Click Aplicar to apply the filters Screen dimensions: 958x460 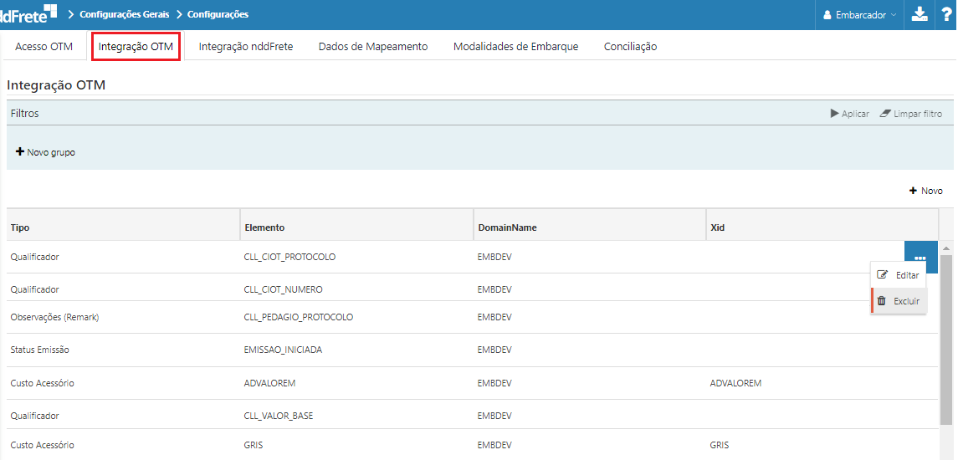(x=849, y=114)
